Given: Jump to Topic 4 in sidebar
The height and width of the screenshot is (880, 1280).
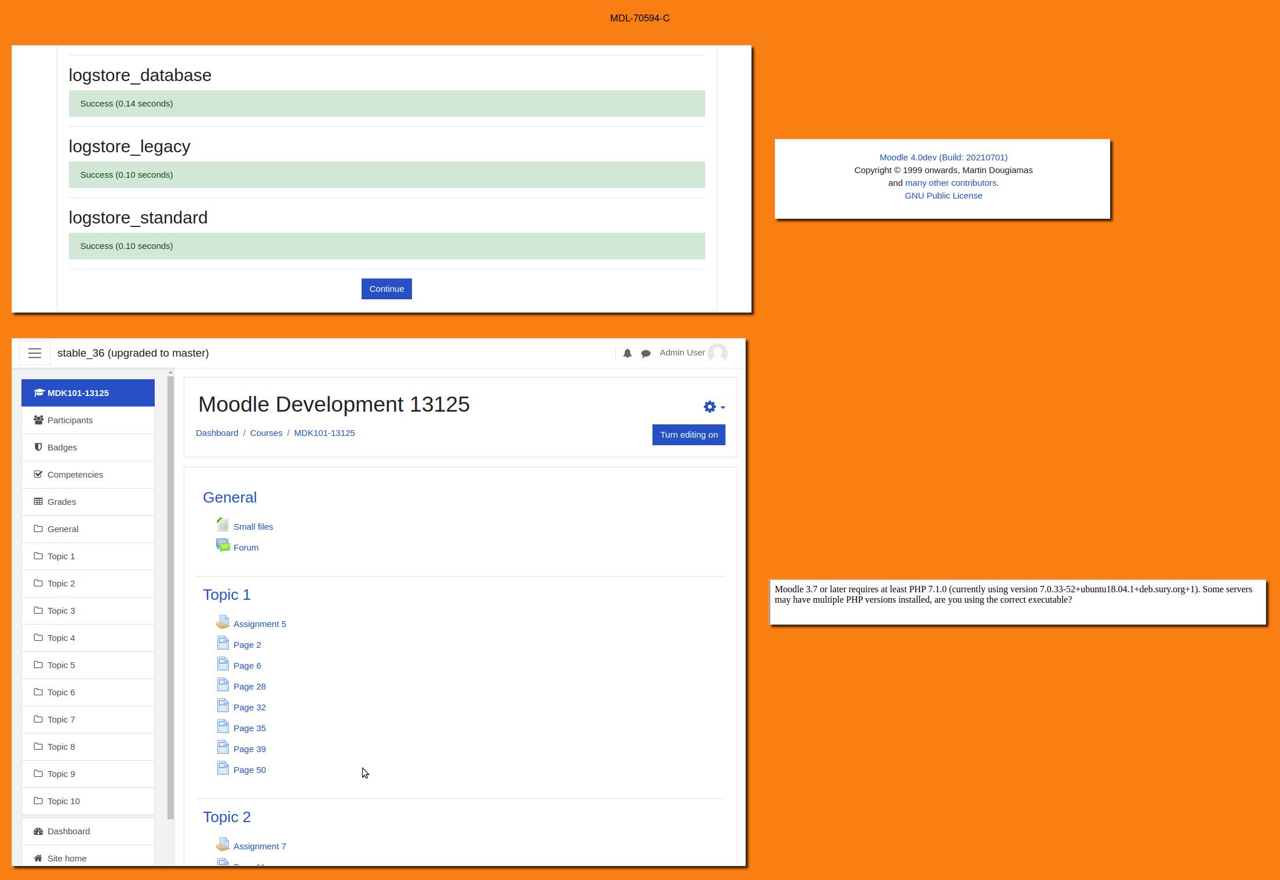Looking at the screenshot, I should [88, 638].
